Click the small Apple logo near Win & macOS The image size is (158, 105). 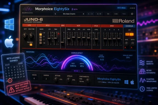tap(132, 82)
